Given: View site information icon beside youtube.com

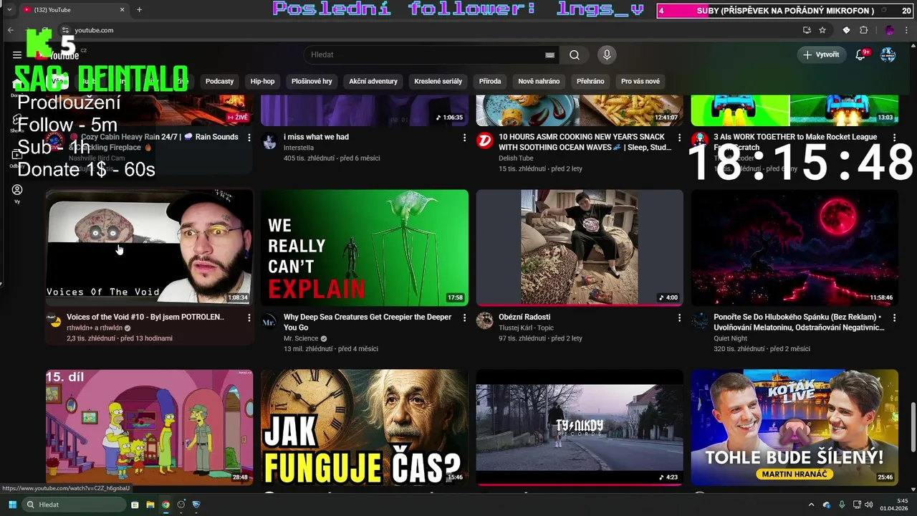Looking at the screenshot, I should pos(65,30).
